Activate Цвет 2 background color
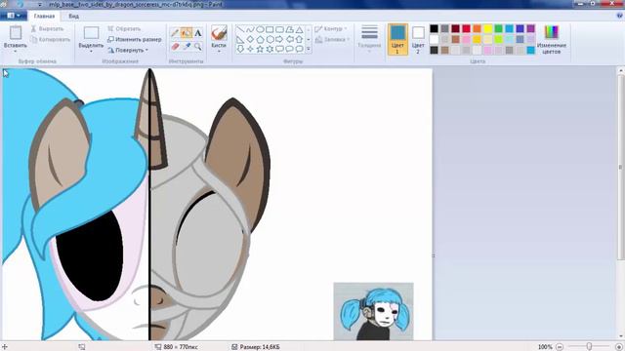The image size is (625, 351). (x=418, y=39)
